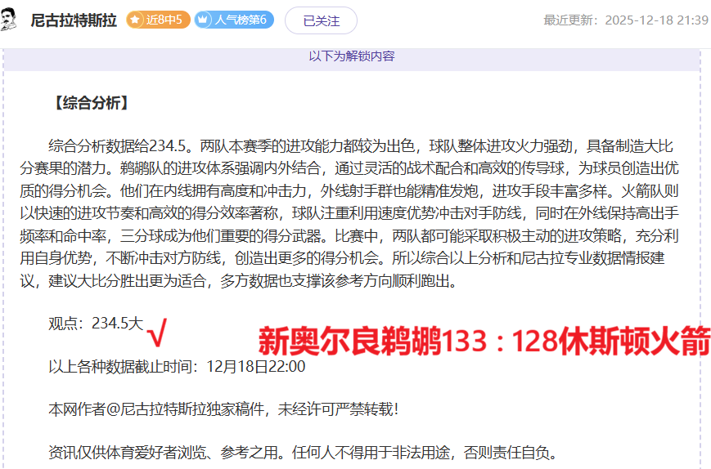Click the red 133：128 score
Image resolution: width=711 pixels, height=469 pixels.
[x=502, y=342]
